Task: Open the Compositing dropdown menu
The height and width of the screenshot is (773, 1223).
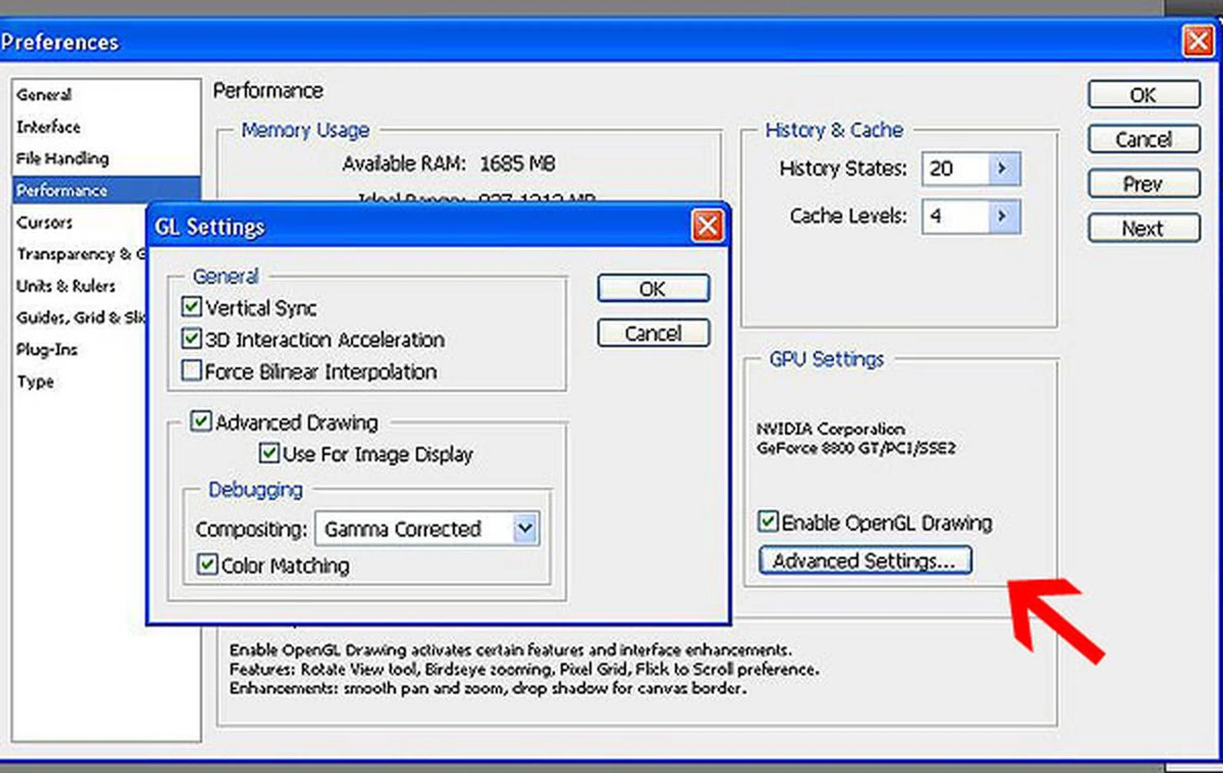Action: [524, 528]
